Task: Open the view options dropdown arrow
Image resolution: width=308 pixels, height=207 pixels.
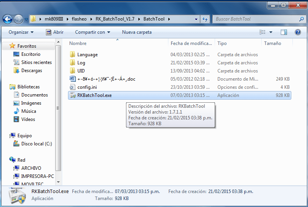Action: click(271, 32)
